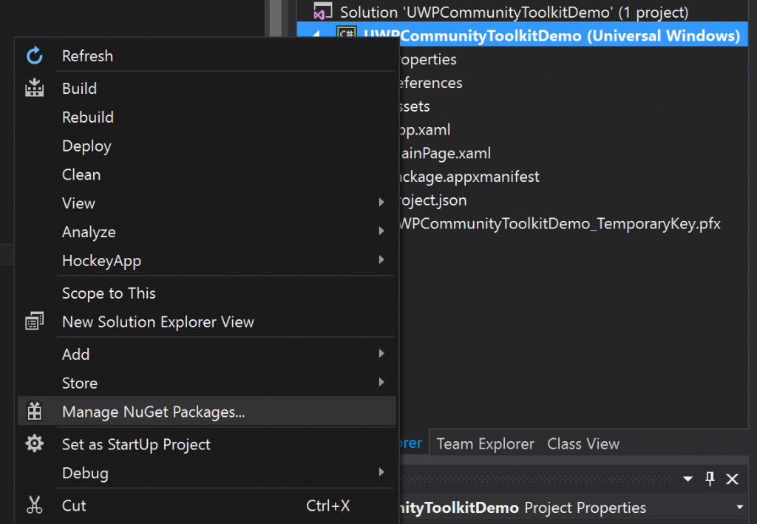
Task: Switch to the Class View tab
Action: [x=583, y=443]
